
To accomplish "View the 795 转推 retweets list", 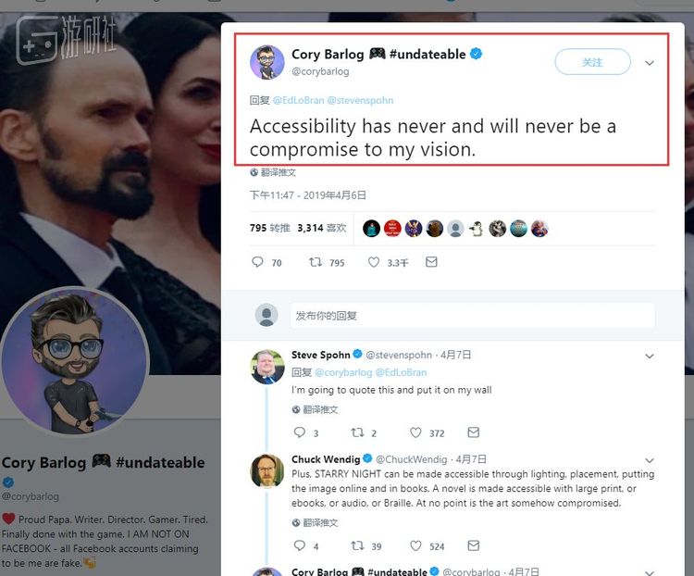I will [x=270, y=228].
